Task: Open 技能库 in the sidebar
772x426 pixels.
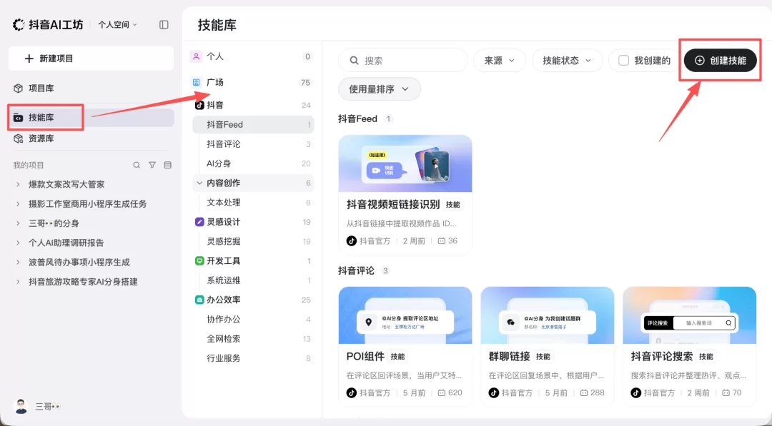Action: 91,118
